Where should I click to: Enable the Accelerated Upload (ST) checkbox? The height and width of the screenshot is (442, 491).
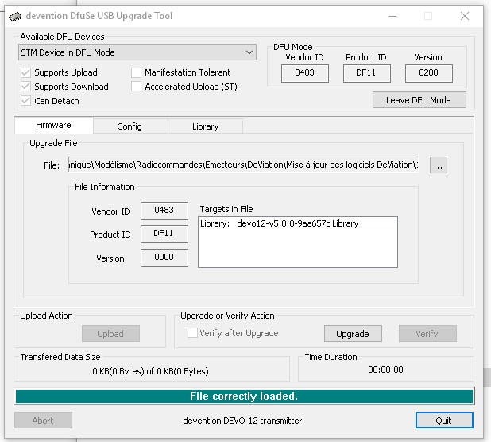click(x=136, y=87)
